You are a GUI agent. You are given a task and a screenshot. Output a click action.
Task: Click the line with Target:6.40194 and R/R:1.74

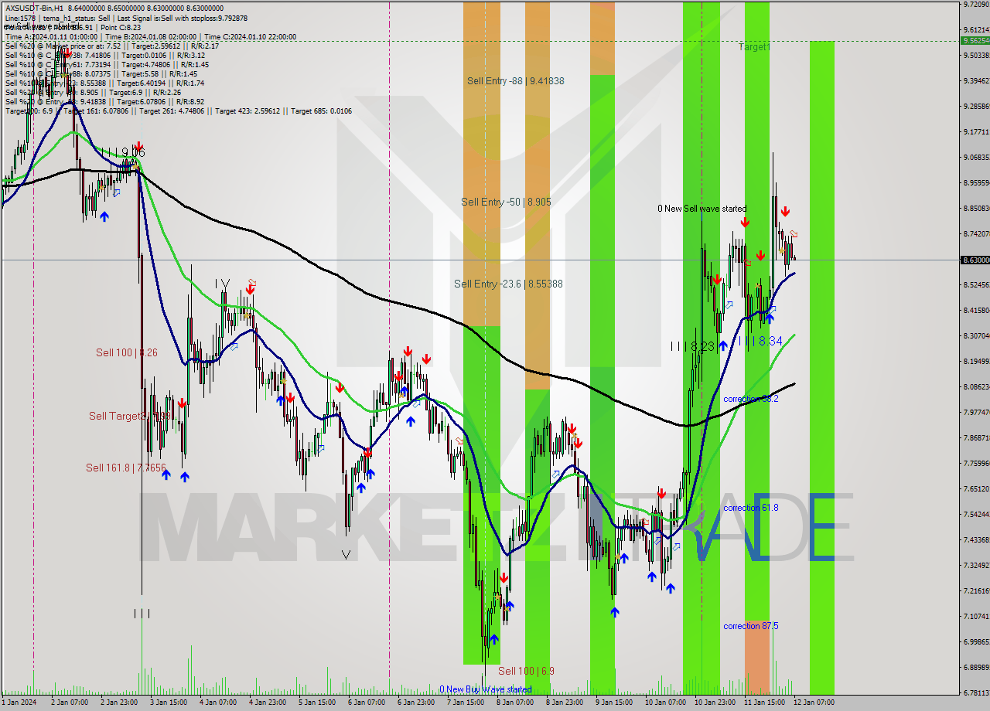pyautogui.click(x=104, y=83)
